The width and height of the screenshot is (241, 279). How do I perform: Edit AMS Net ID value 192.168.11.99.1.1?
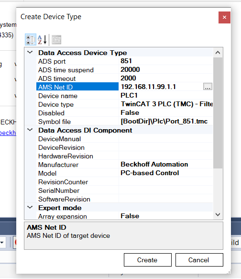[161, 87]
